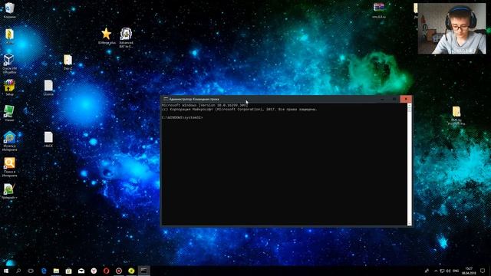
Task: Select the HACK file on desktop
Action: 48,140
